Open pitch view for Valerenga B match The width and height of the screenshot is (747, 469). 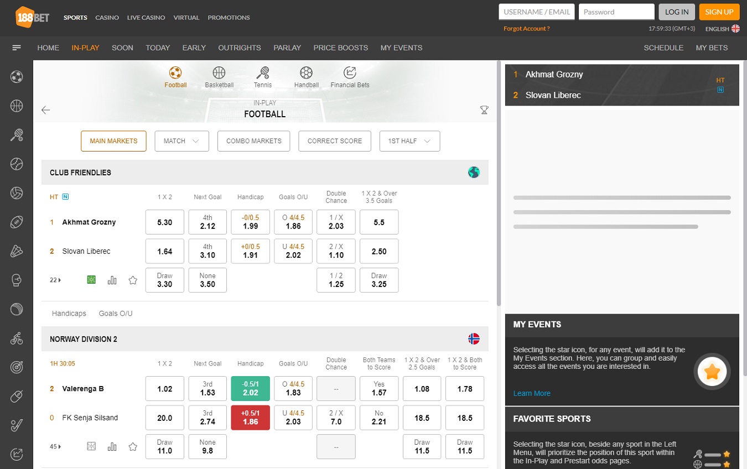(x=91, y=446)
